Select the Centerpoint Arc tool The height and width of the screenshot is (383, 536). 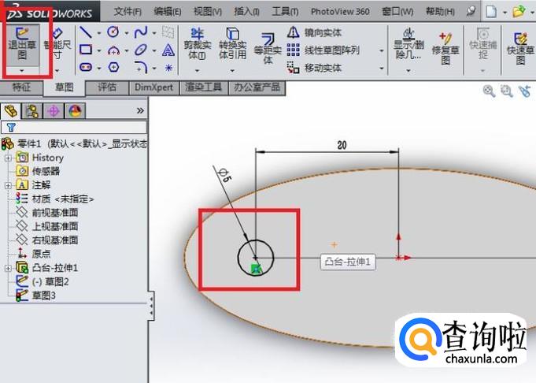coord(113,50)
